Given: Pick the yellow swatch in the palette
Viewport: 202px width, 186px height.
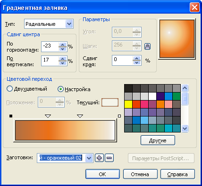Looking at the screenshot, I should pos(128,104).
